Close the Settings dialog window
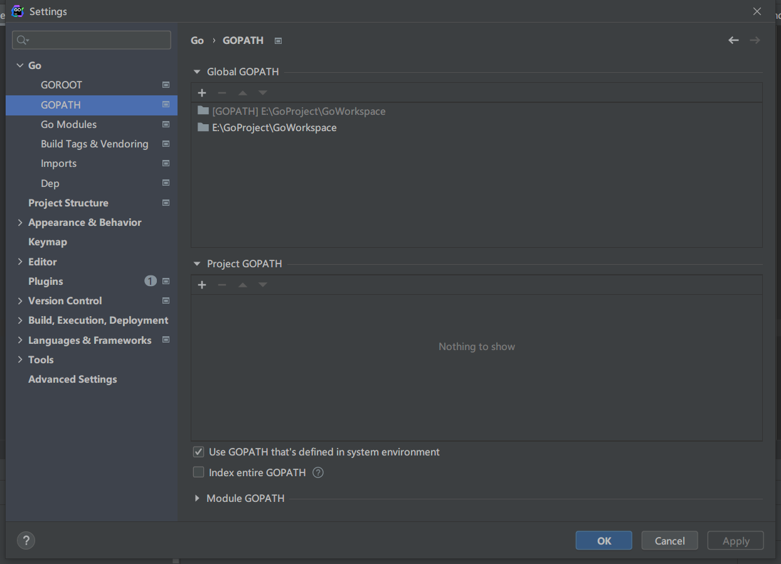The height and width of the screenshot is (564, 781). pos(757,11)
